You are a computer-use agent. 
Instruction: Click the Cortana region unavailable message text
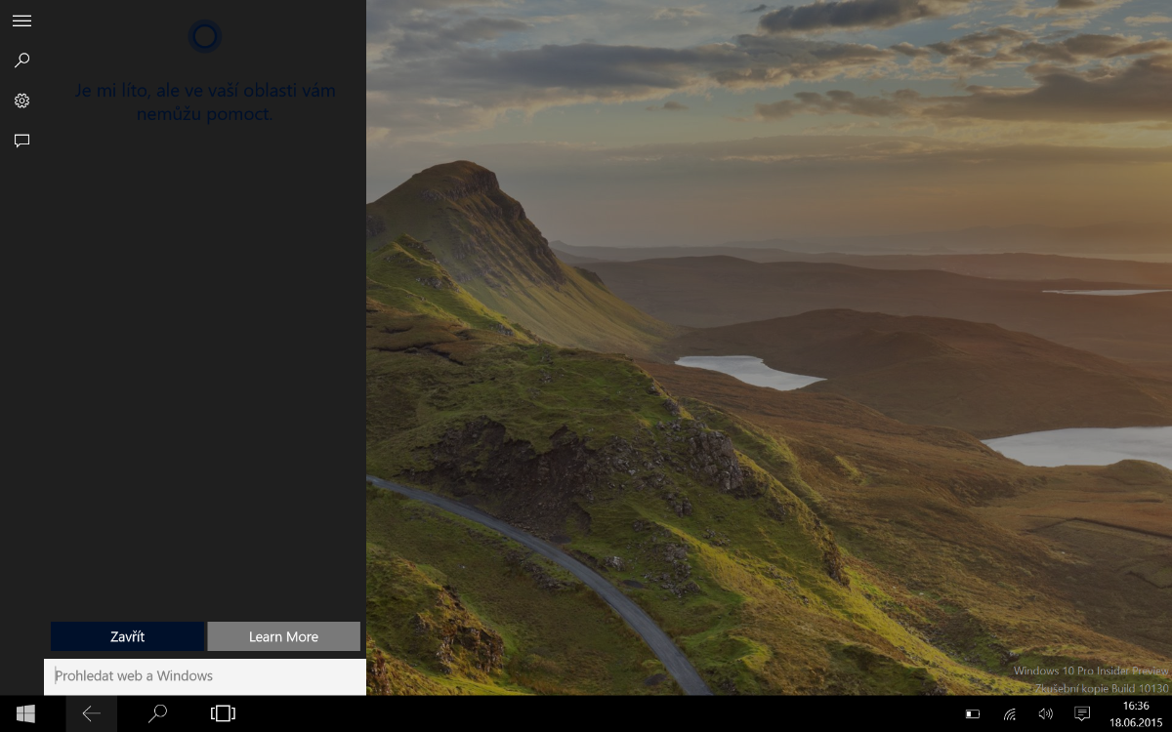(x=205, y=102)
